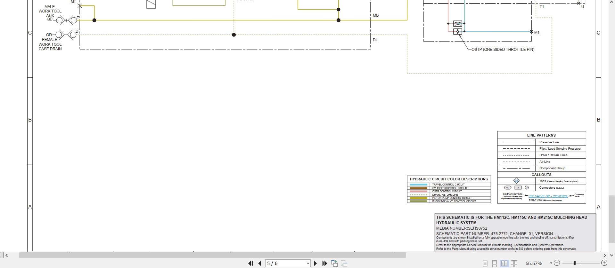Click the zoom out minus button

557,263
